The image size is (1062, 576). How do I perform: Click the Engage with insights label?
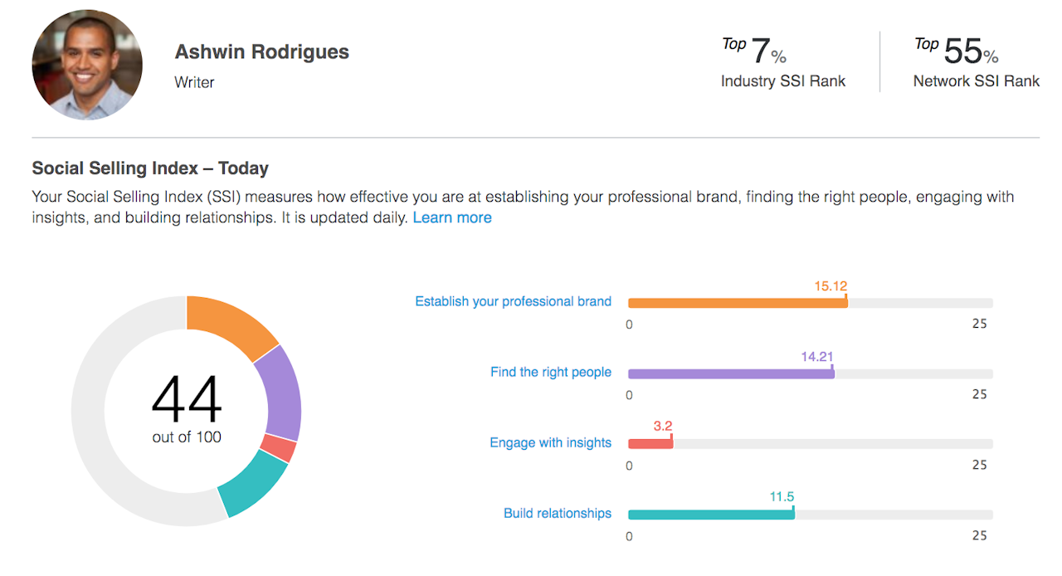(x=551, y=442)
